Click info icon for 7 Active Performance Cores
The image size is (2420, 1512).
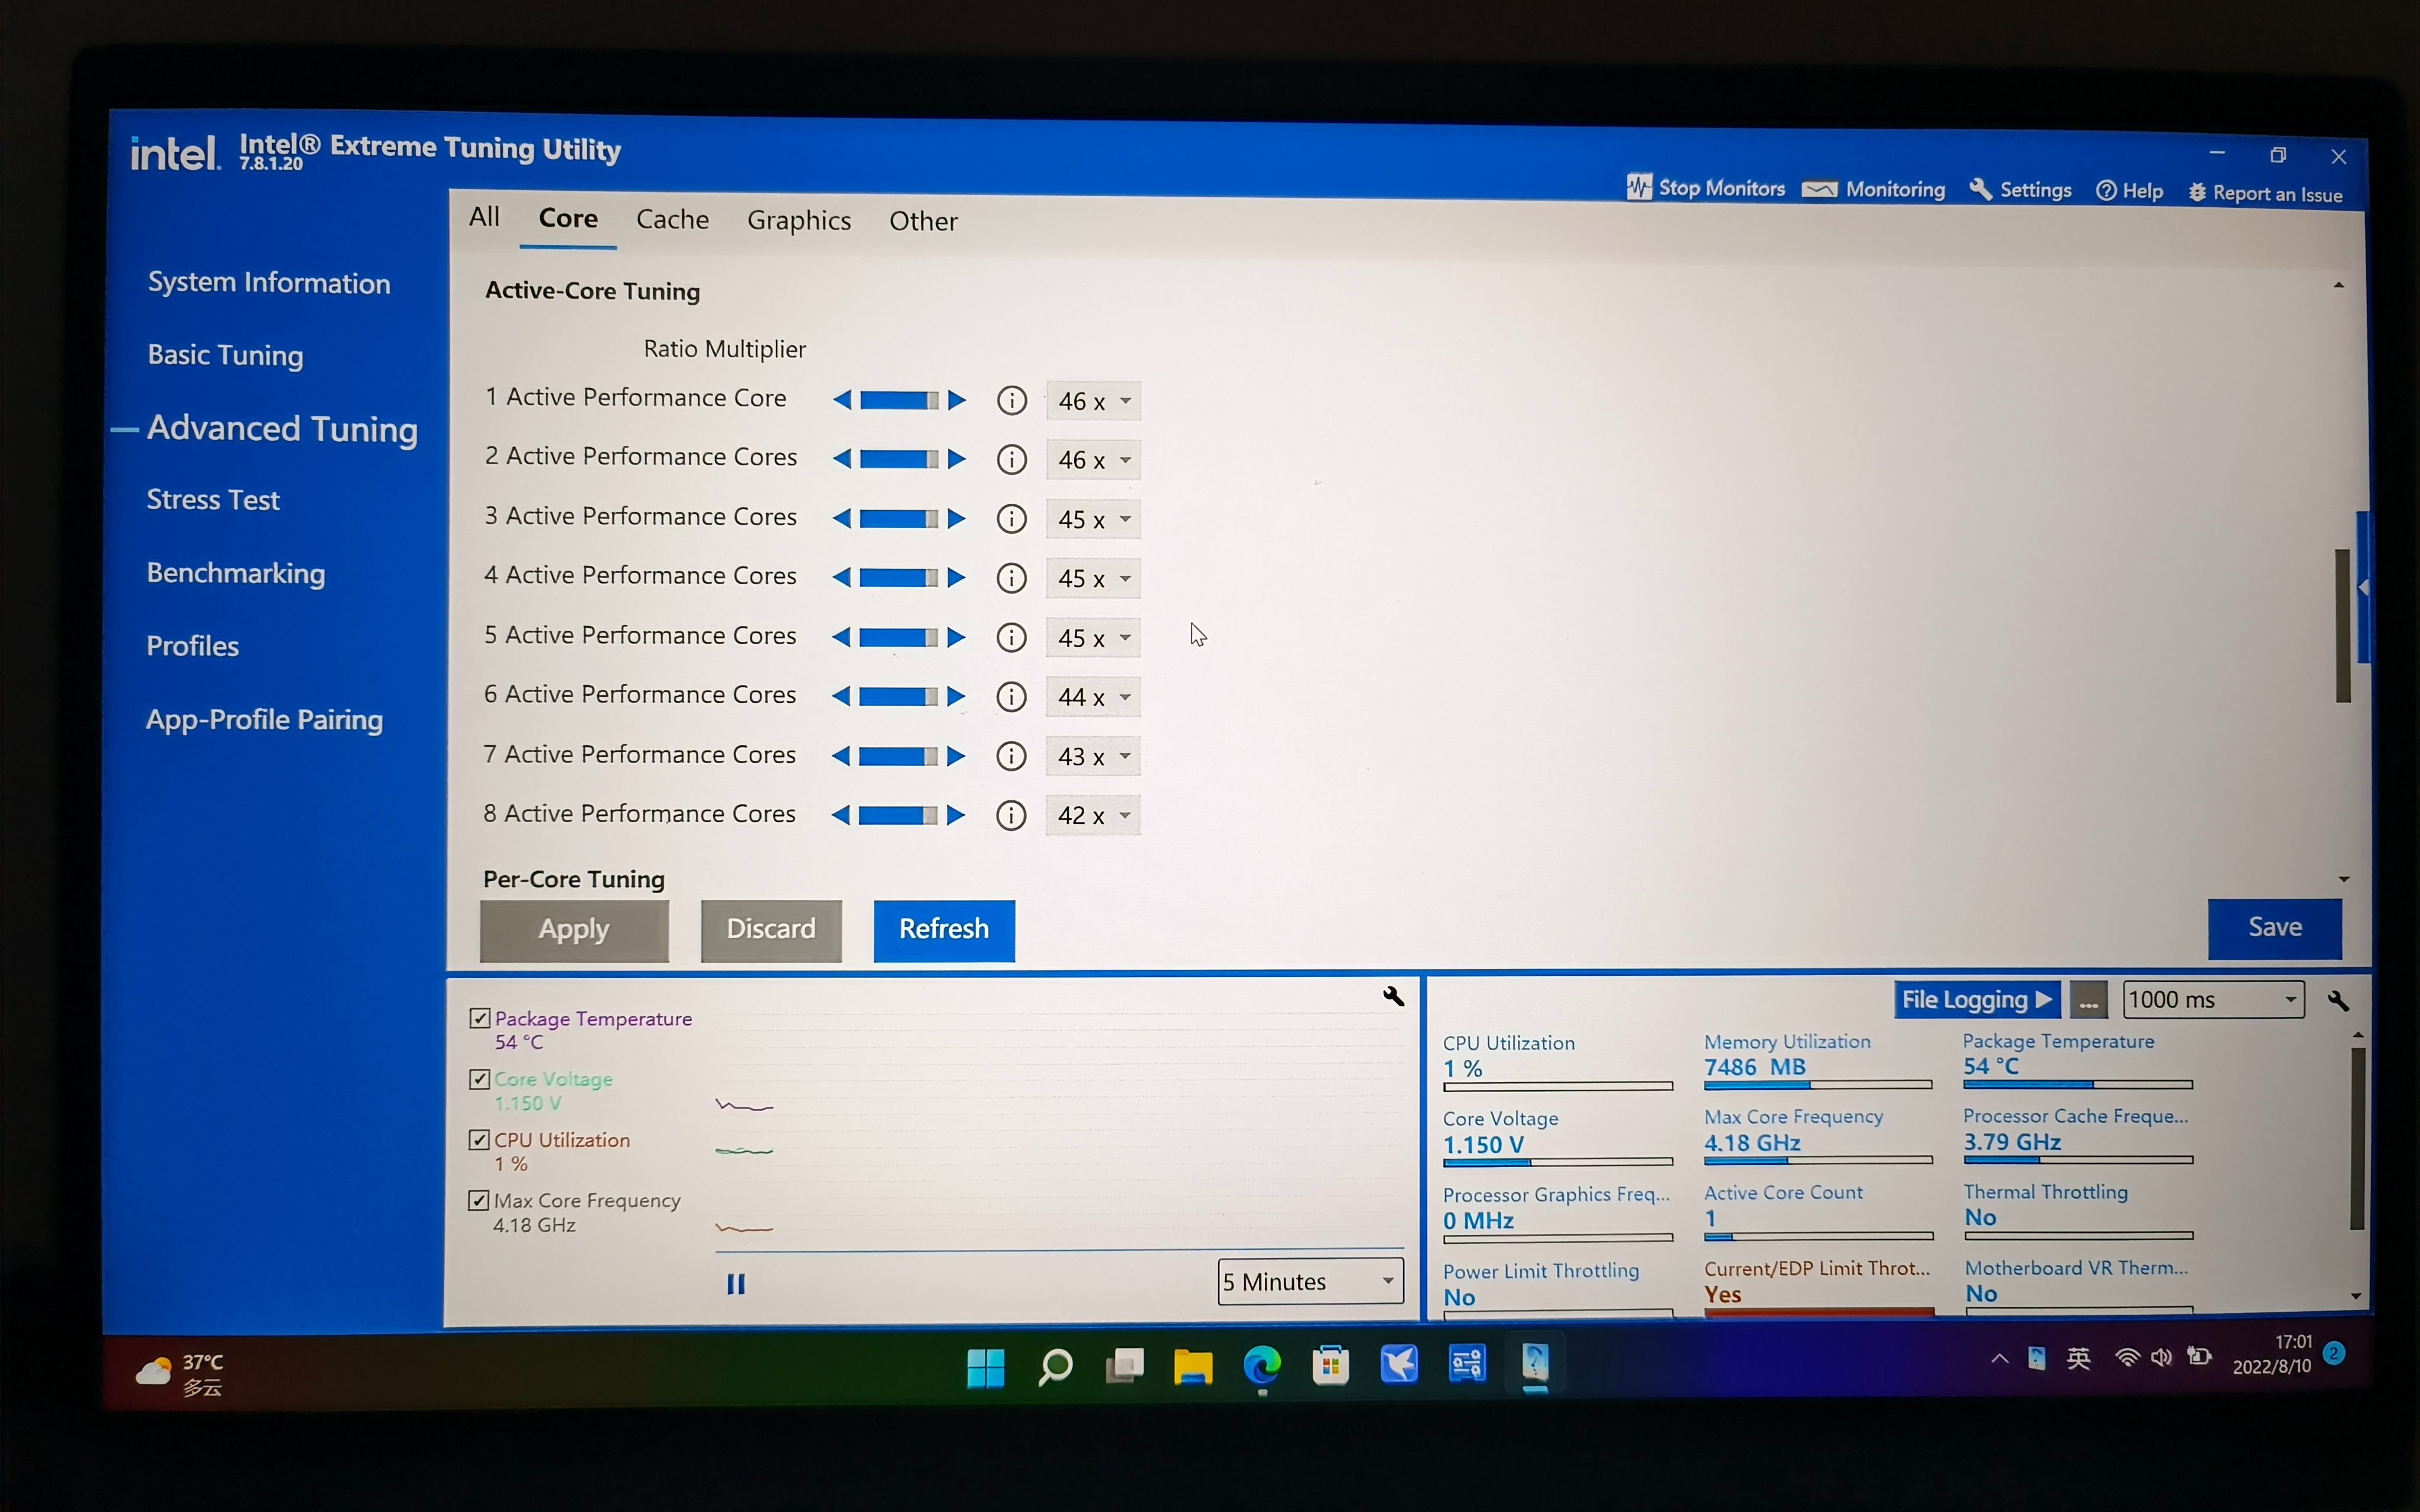click(1012, 756)
